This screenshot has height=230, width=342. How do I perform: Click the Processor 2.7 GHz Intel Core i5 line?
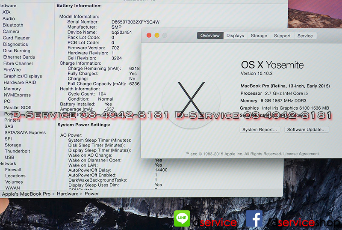coord(274,93)
